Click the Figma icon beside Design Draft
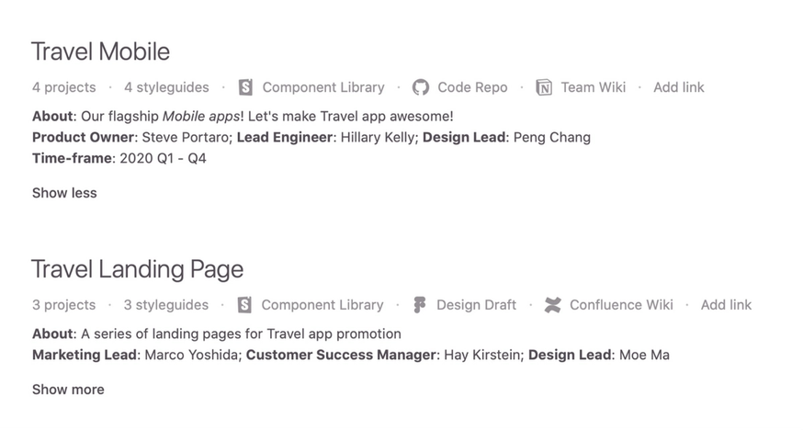Viewport: 803px width, 430px height. click(x=420, y=305)
